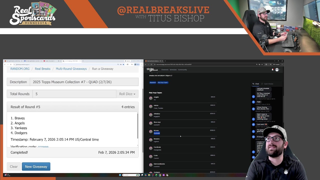Start a New Giveaway

[36, 166]
